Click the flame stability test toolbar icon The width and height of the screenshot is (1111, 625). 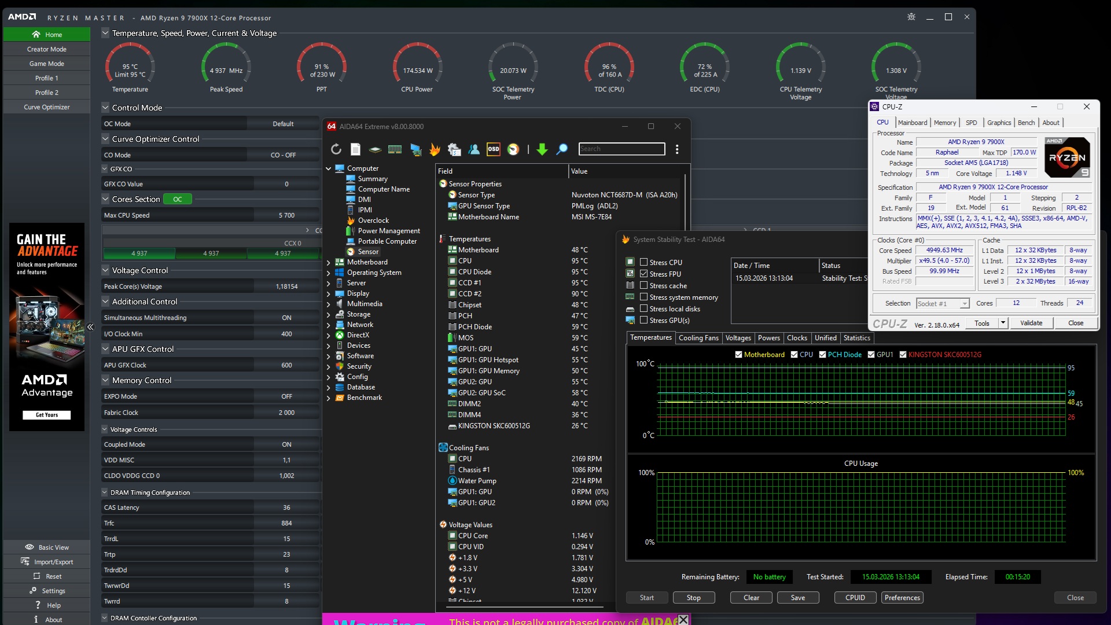435,149
